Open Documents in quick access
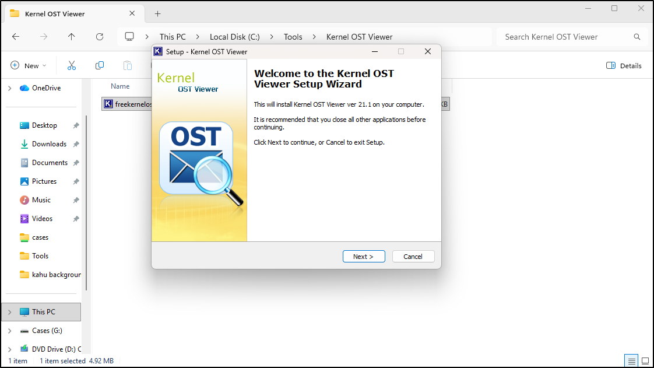Screen dimensions: 654x368 tap(49, 163)
